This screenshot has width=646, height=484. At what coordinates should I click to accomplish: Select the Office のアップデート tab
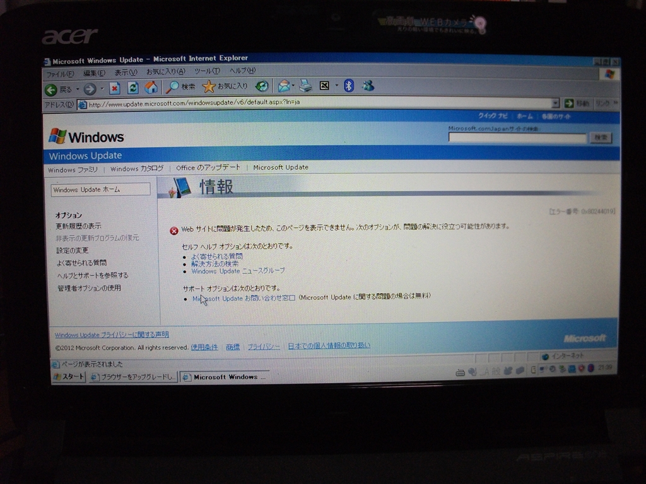click(x=208, y=168)
